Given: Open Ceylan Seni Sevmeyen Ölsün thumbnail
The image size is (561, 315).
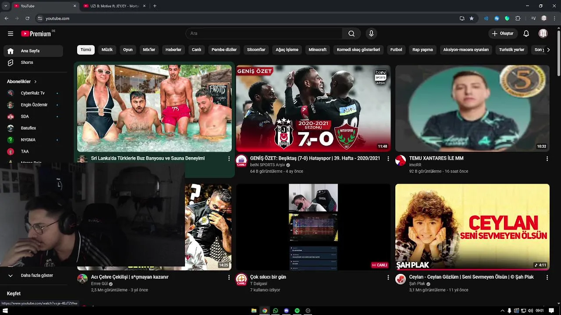Looking at the screenshot, I should tap(472, 227).
